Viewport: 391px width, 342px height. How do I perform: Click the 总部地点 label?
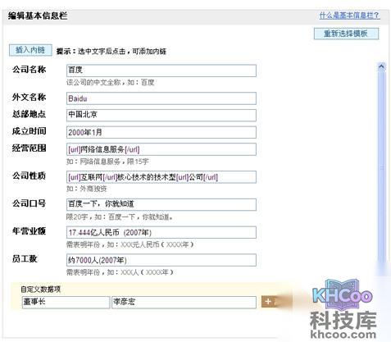tap(29, 114)
